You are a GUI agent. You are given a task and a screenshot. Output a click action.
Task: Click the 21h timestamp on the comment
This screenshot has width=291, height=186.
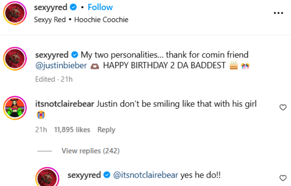pyautogui.click(x=41, y=130)
